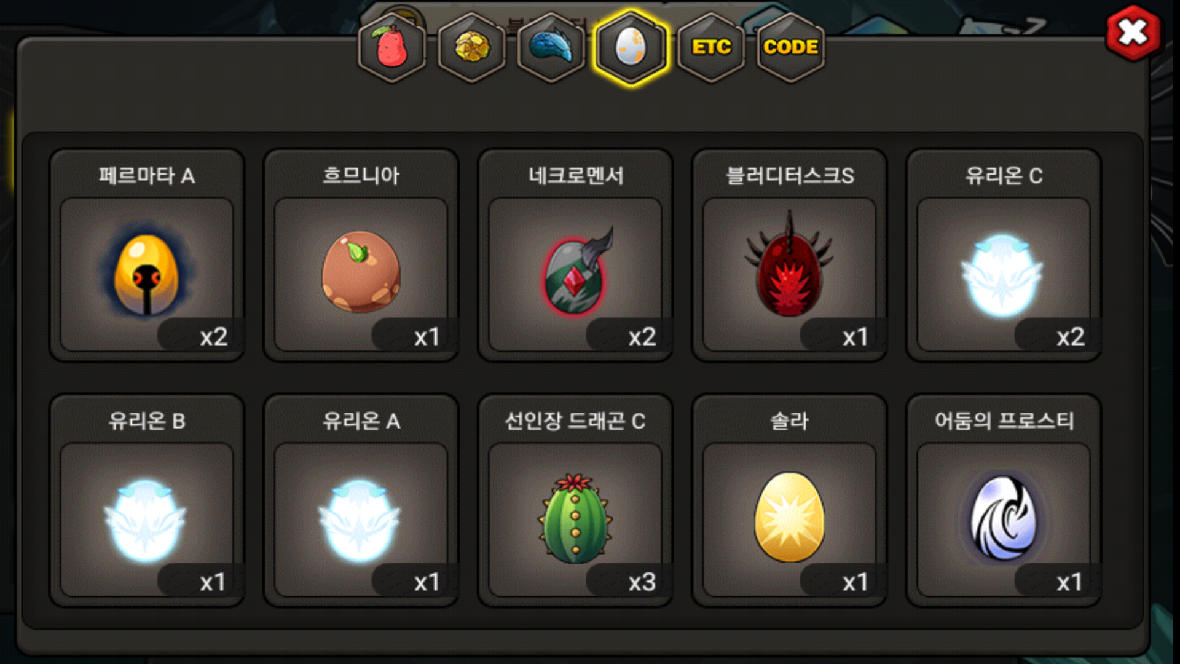The image size is (1180, 664).
Task: Open the fruit food tab
Action: coord(392,47)
